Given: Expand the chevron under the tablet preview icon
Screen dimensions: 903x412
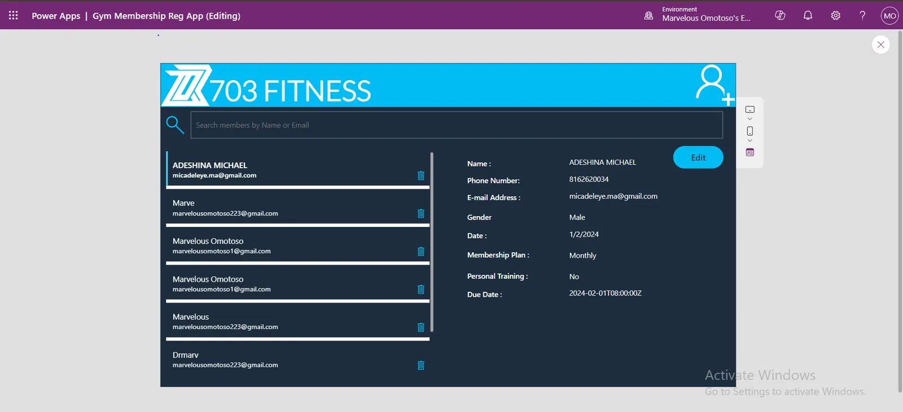Looking at the screenshot, I should coord(749,119).
